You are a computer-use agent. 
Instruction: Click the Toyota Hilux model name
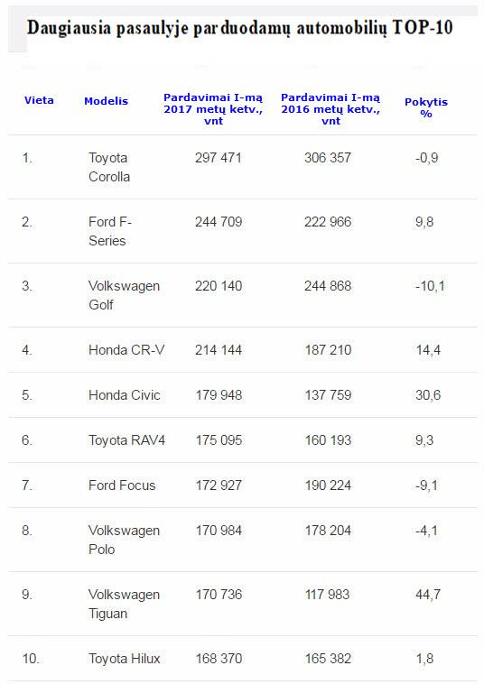tap(125, 658)
